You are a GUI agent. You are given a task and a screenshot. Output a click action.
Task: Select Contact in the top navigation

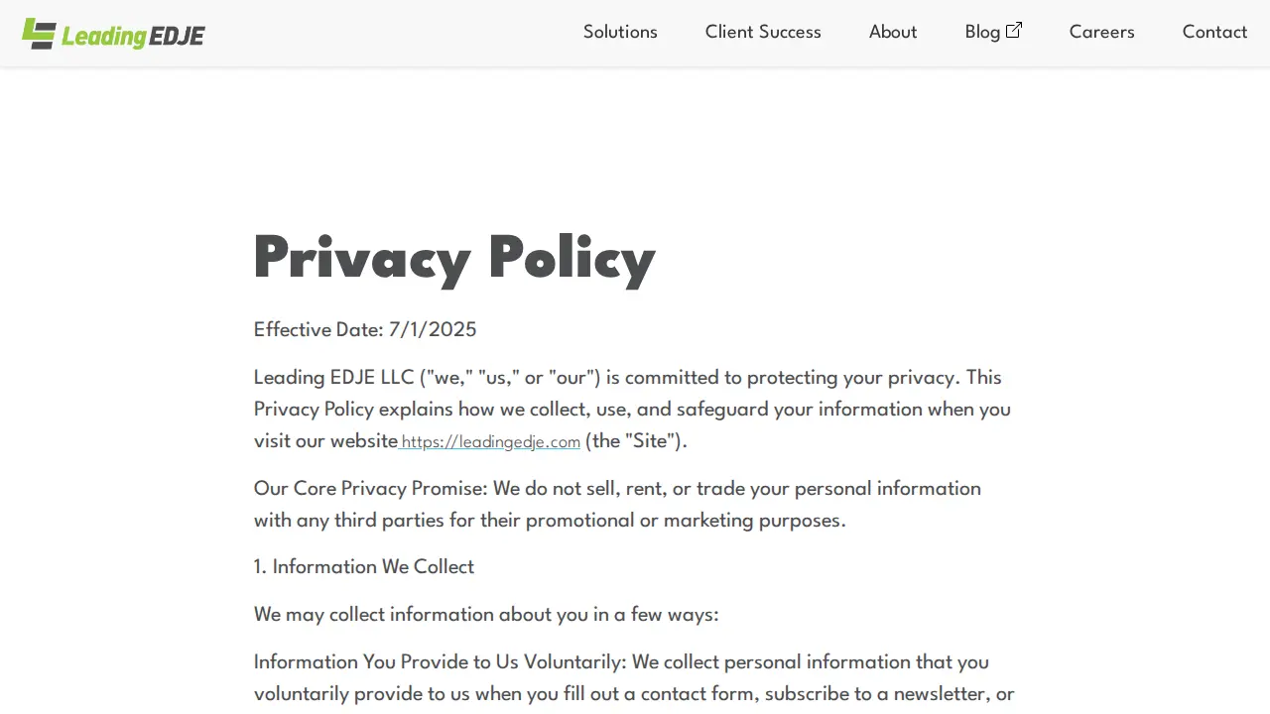coord(1214,32)
